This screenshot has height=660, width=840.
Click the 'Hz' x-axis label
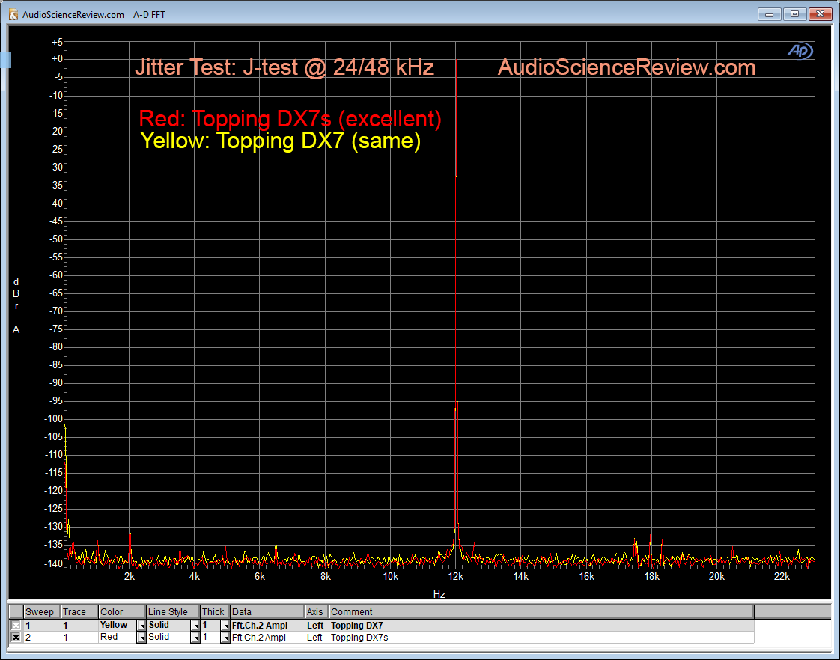[x=439, y=594]
